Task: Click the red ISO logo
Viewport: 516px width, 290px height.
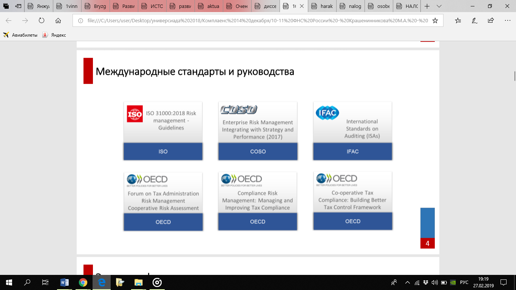Action: pos(135,114)
